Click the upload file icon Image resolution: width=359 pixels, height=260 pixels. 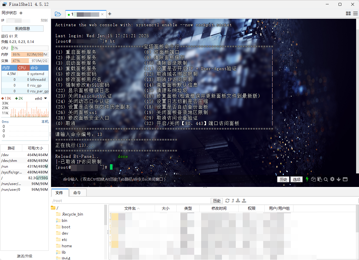coord(244,201)
